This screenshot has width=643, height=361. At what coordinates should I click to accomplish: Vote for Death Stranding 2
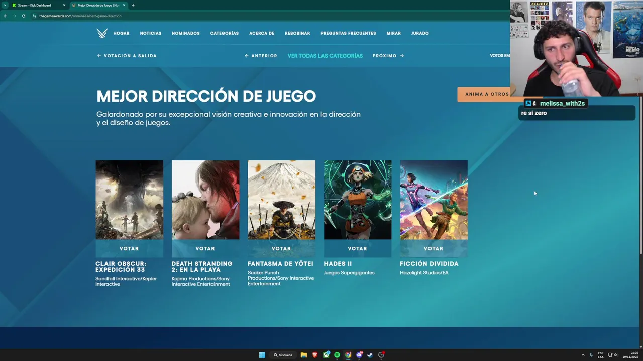click(x=205, y=248)
